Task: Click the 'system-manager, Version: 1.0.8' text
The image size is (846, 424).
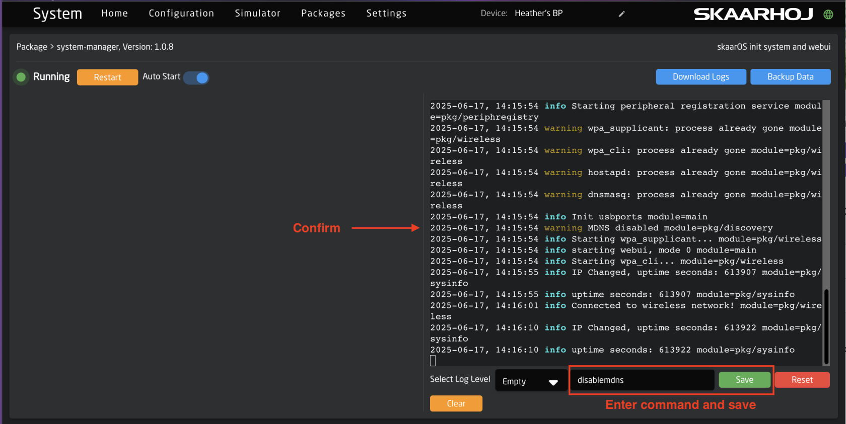Action: tap(115, 47)
